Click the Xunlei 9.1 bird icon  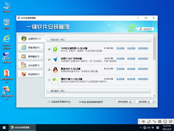click(x=55, y=59)
